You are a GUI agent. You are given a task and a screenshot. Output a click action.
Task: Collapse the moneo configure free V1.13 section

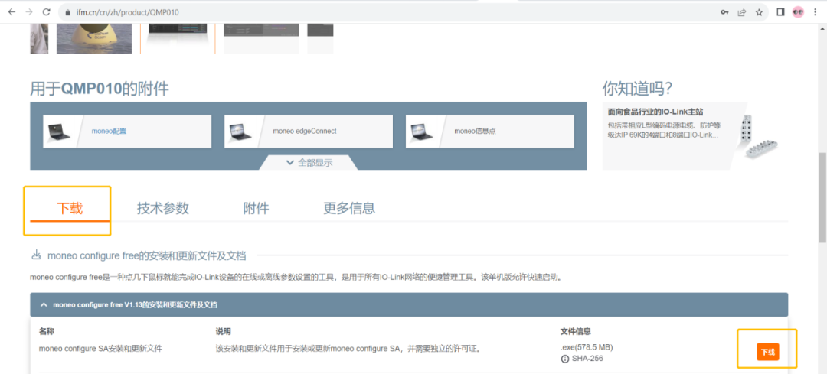point(43,304)
